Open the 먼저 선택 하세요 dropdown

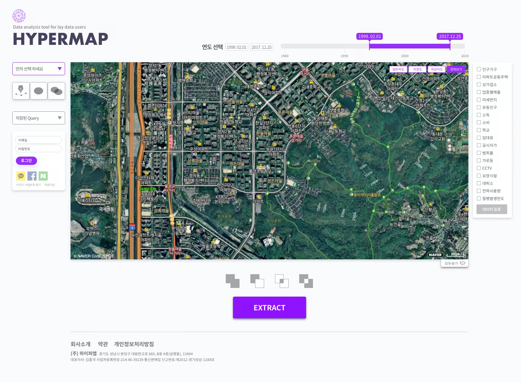point(38,69)
